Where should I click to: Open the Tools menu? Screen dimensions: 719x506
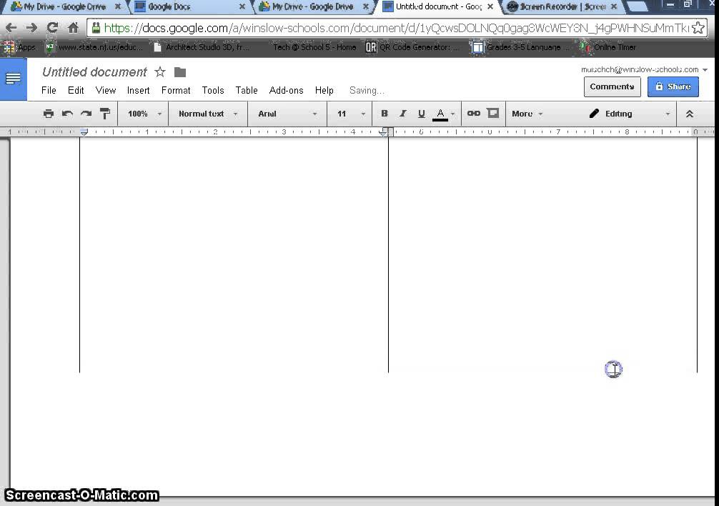pos(213,90)
